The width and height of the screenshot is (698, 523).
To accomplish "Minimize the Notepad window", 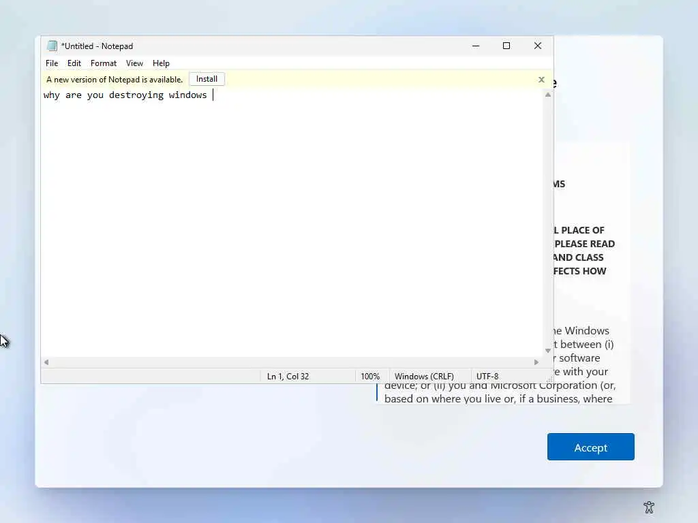I will click(x=476, y=46).
